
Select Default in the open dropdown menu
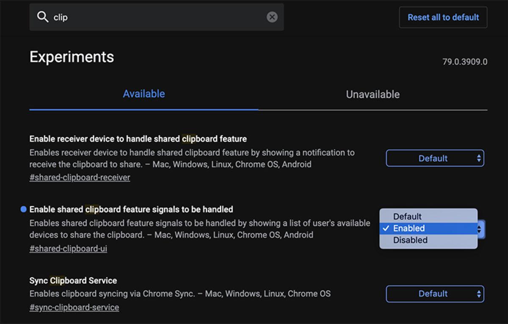[x=407, y=216]
